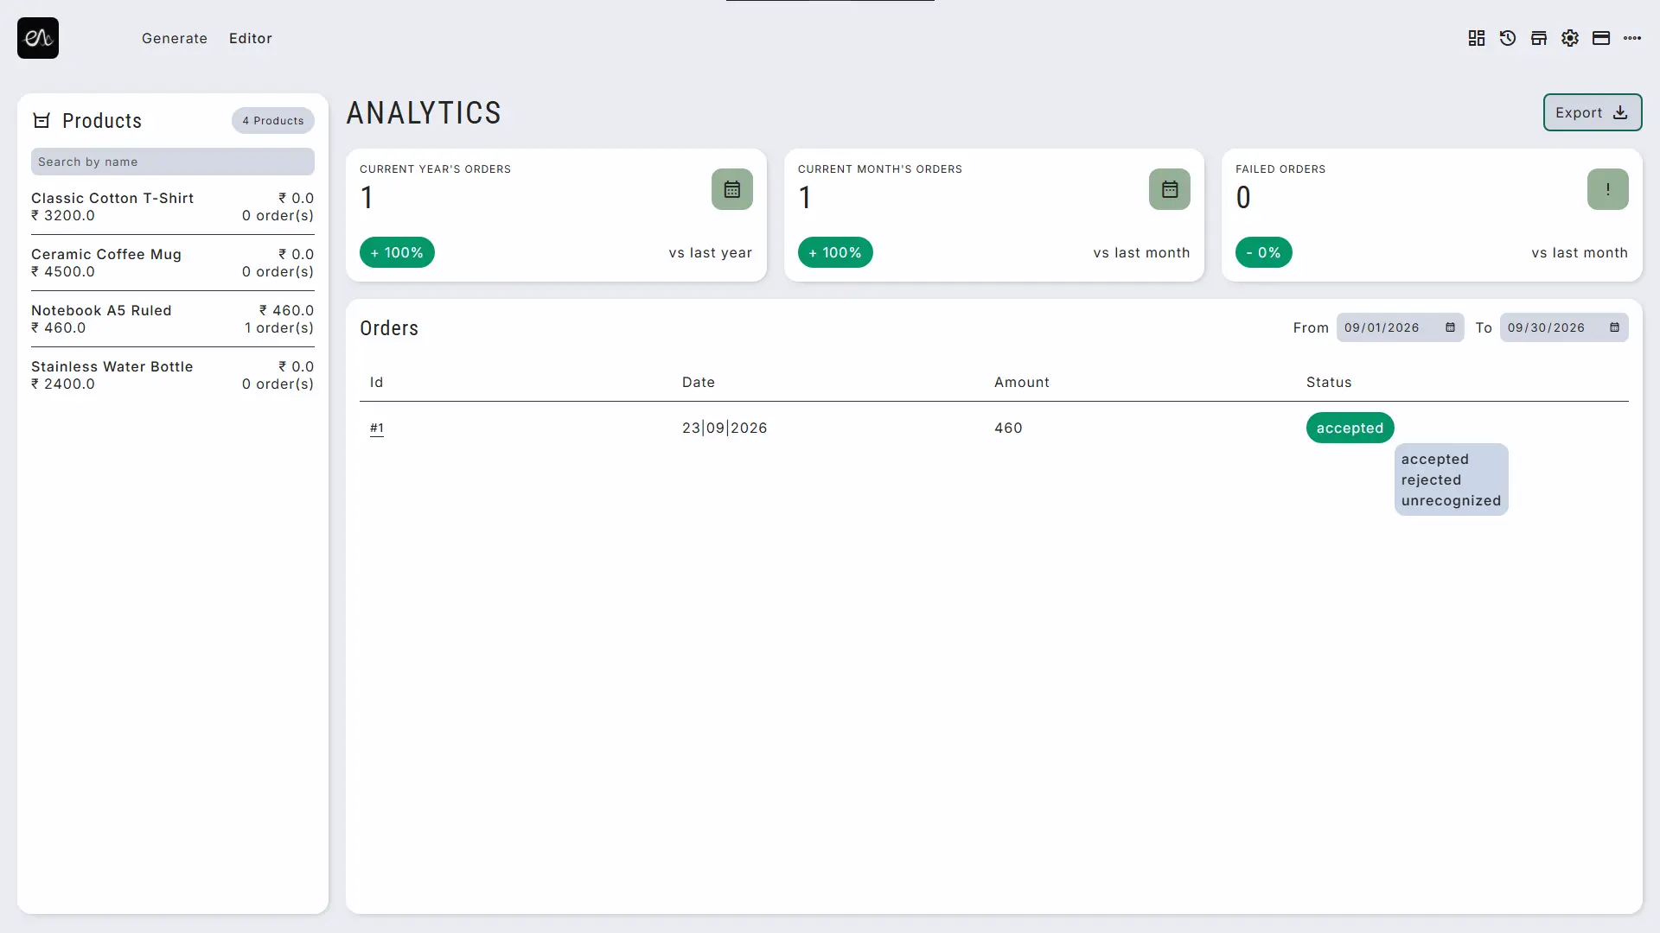Screen dimensions: 1660x933
Task: Click calendar icon on Current Year's Orders card
Action: [x=732, y=189]
